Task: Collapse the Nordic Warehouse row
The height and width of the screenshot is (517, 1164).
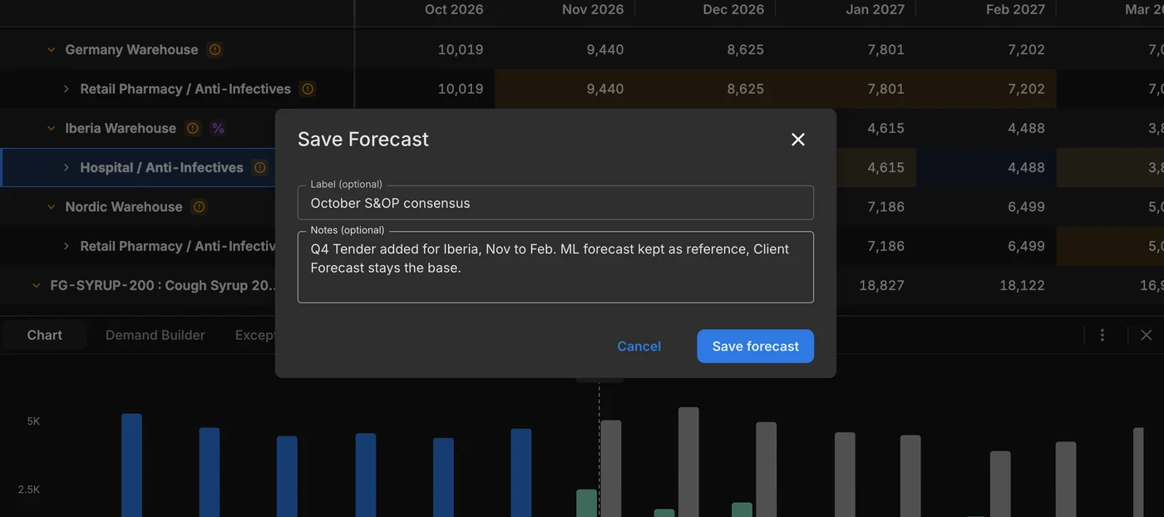Action: 51,207
